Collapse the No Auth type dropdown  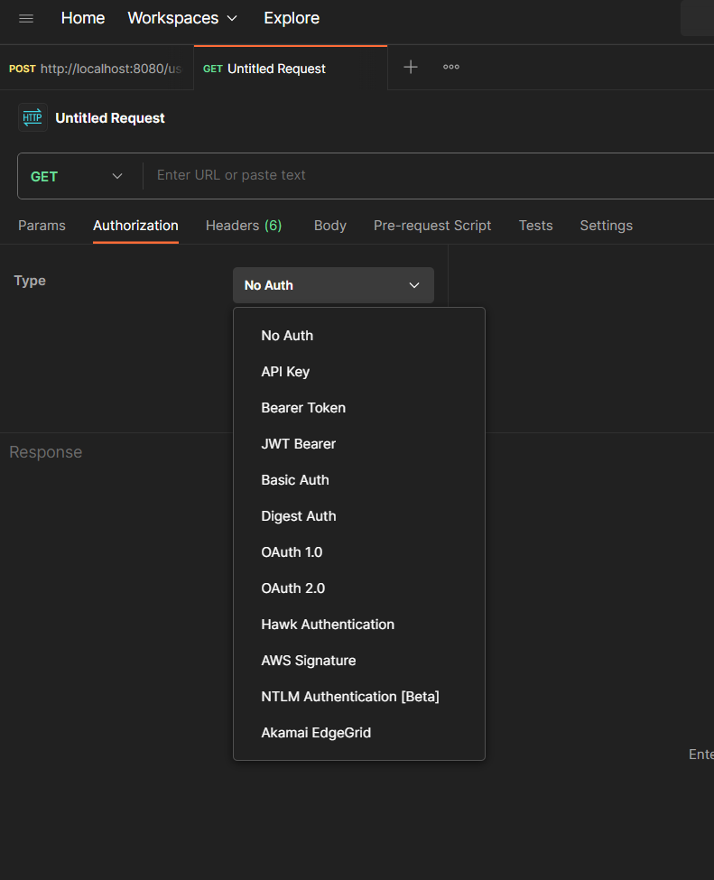(x=333, y=285)
